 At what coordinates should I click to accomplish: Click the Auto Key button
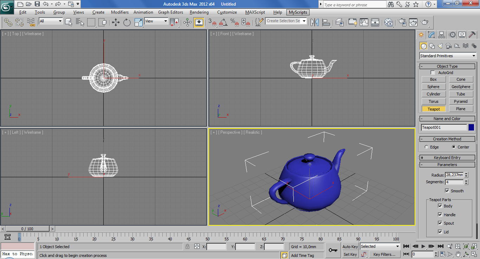tap(350, 247)
